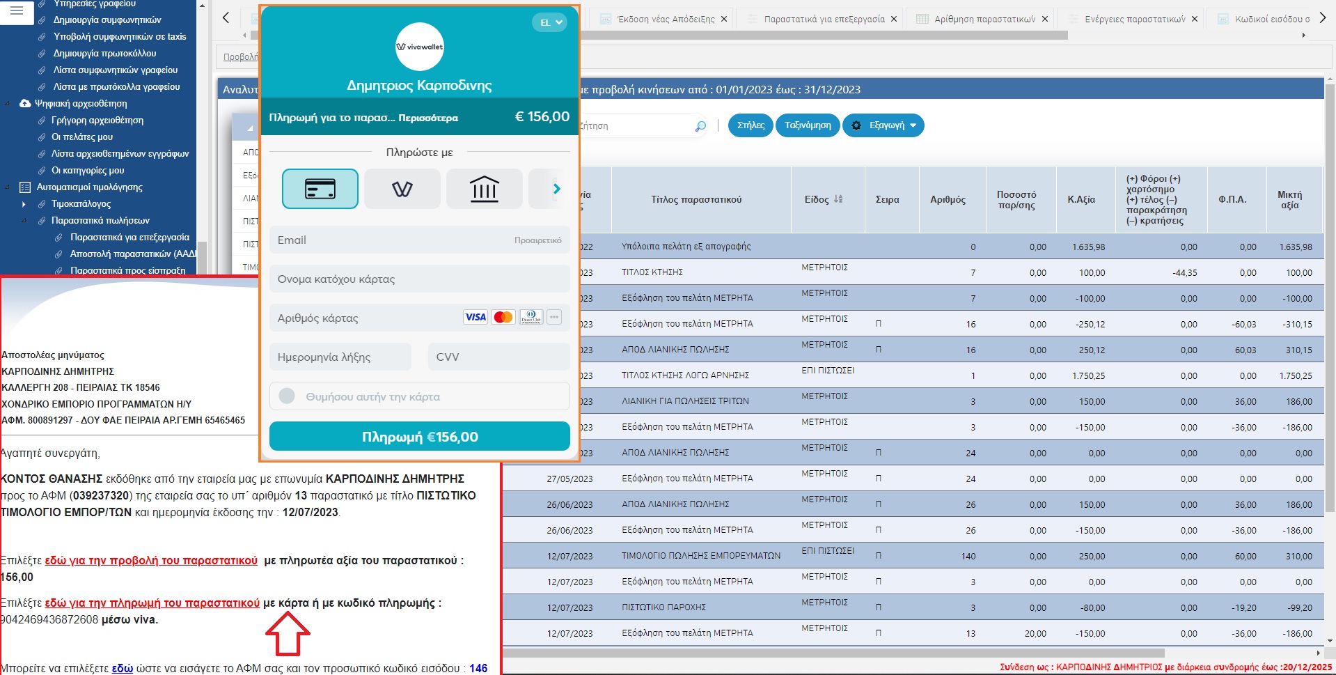Click the Περισσότερα link in the payment header
The image size is (1336, 675).
click(x=428, y=118)
